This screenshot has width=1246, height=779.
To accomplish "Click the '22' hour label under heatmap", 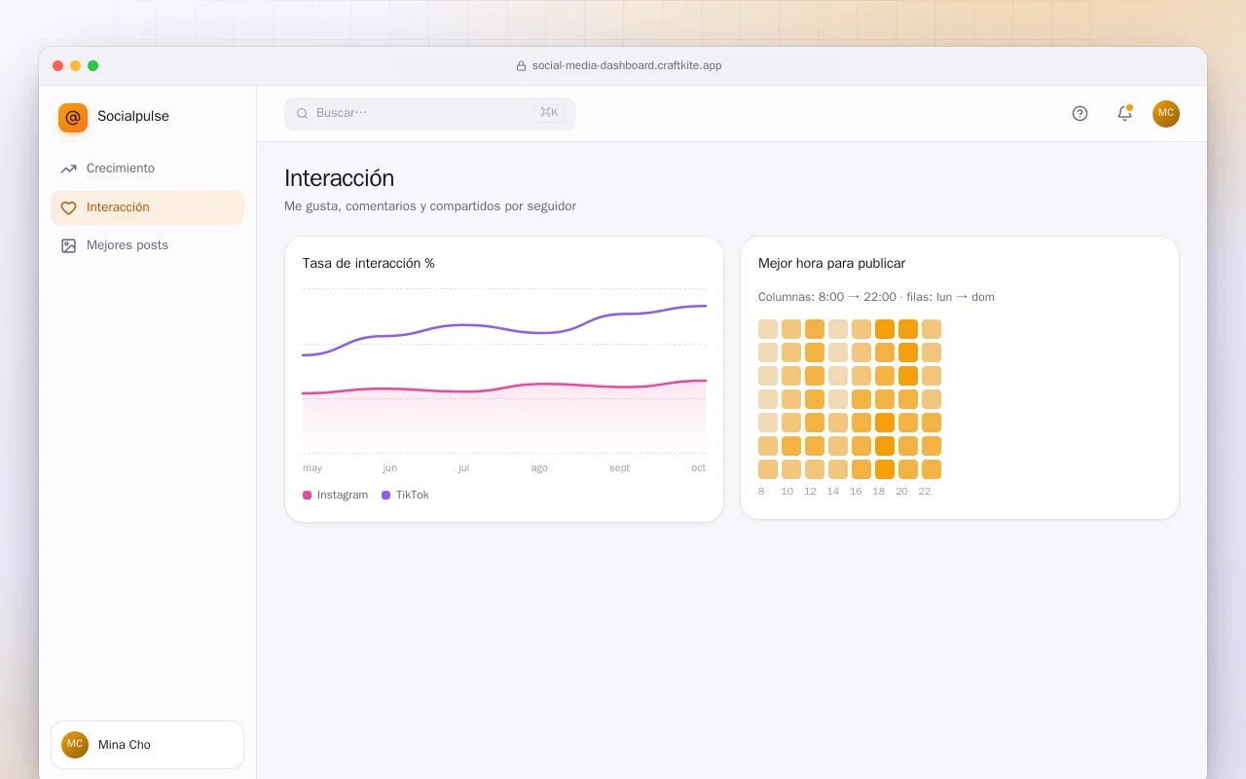I will [925, 492].
